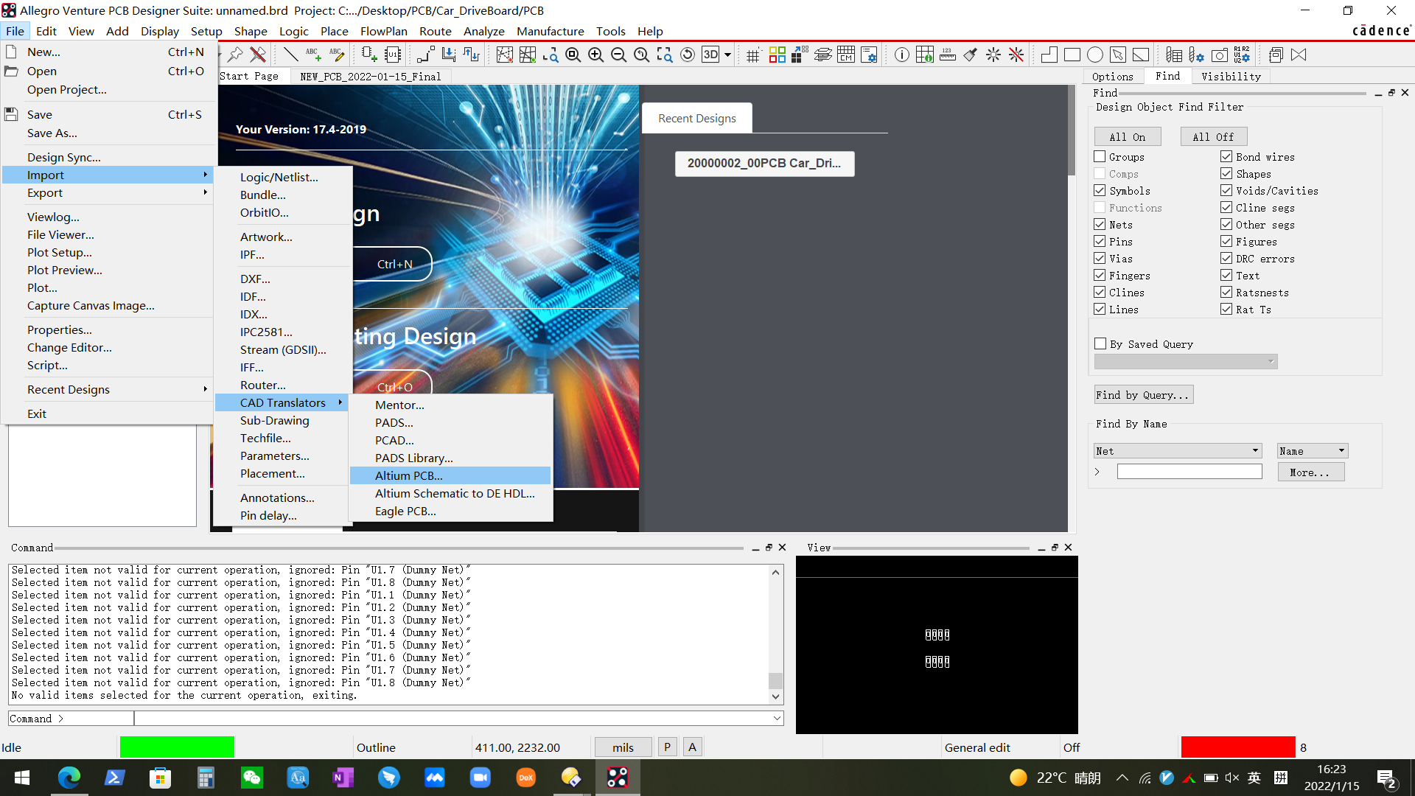
Task: Open the Cross-section editor (CM icon)
Action: [846, 55]
